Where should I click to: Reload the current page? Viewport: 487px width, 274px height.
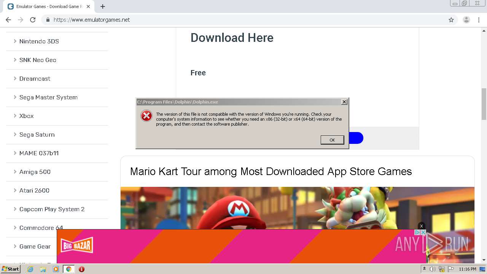[33, 20]
